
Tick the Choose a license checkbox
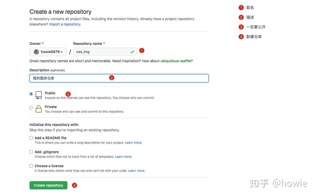(31, 166)
